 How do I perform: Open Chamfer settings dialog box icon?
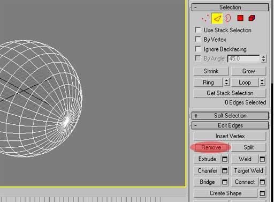click(x=225, y=171)
